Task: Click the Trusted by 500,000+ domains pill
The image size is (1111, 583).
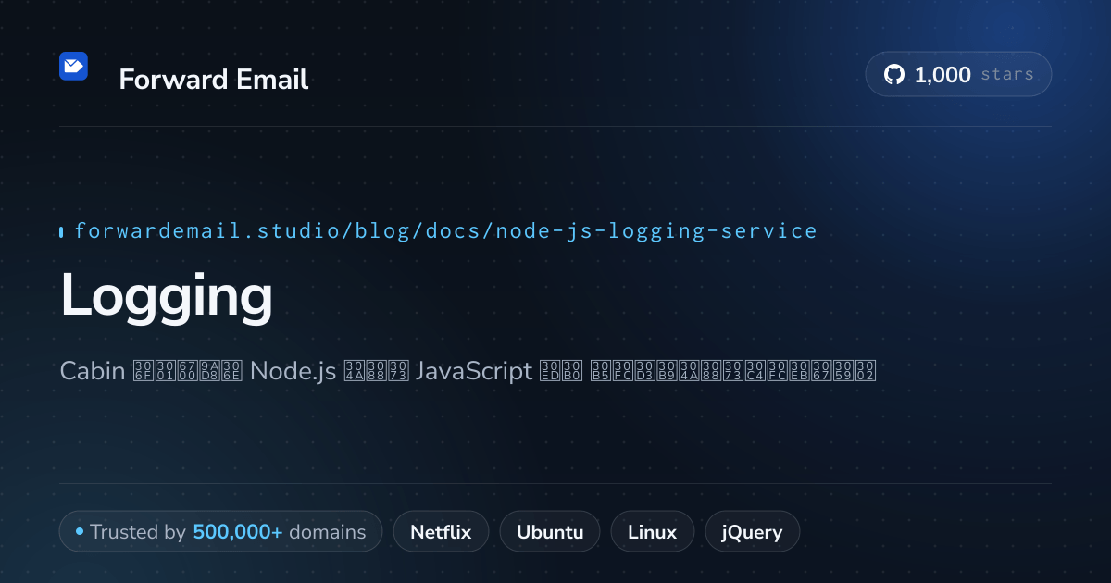Action: (220, 532)
